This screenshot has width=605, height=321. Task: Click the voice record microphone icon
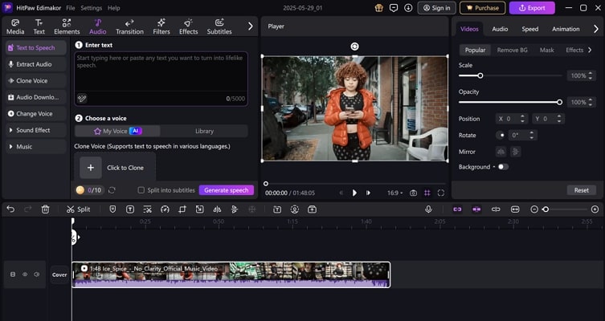click(428, 209)
